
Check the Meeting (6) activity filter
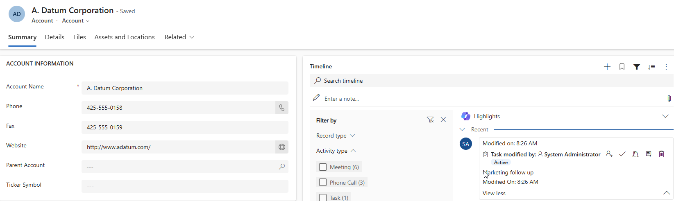click(x=323, y=167)
